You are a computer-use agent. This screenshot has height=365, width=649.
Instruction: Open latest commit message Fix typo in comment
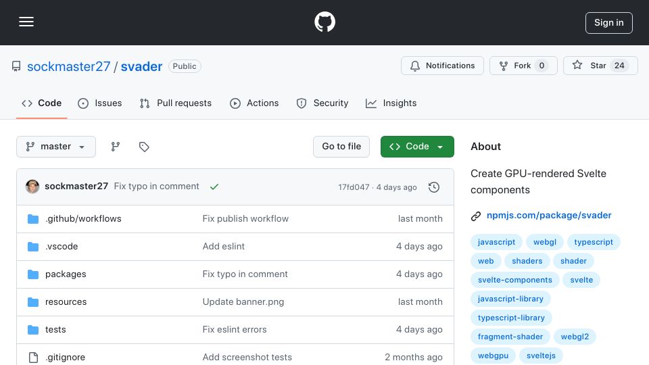click(x=156, y=187)
